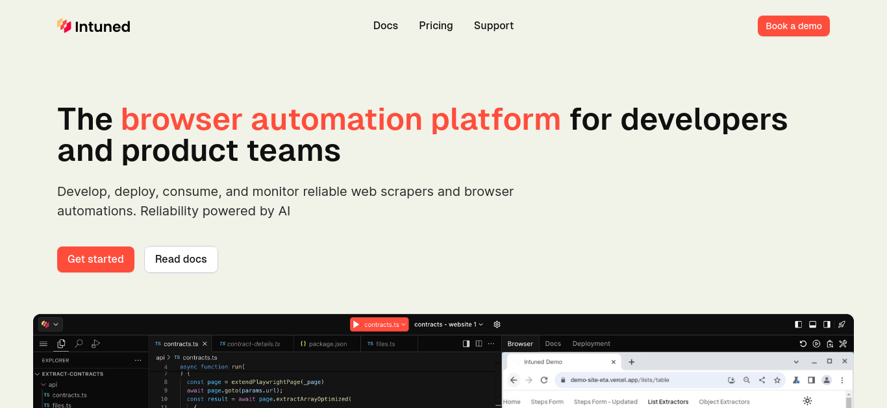The image size is (887, 408).
Task: Click the zoom magnifier icon in address bar
Action: point(747,380)
